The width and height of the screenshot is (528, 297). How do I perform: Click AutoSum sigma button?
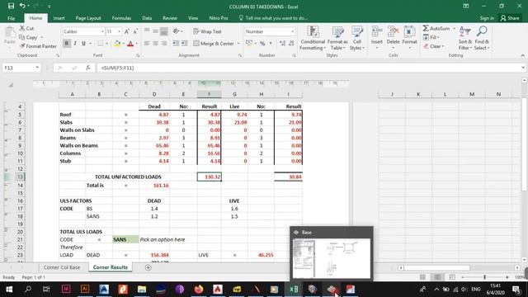pos(436,29)
